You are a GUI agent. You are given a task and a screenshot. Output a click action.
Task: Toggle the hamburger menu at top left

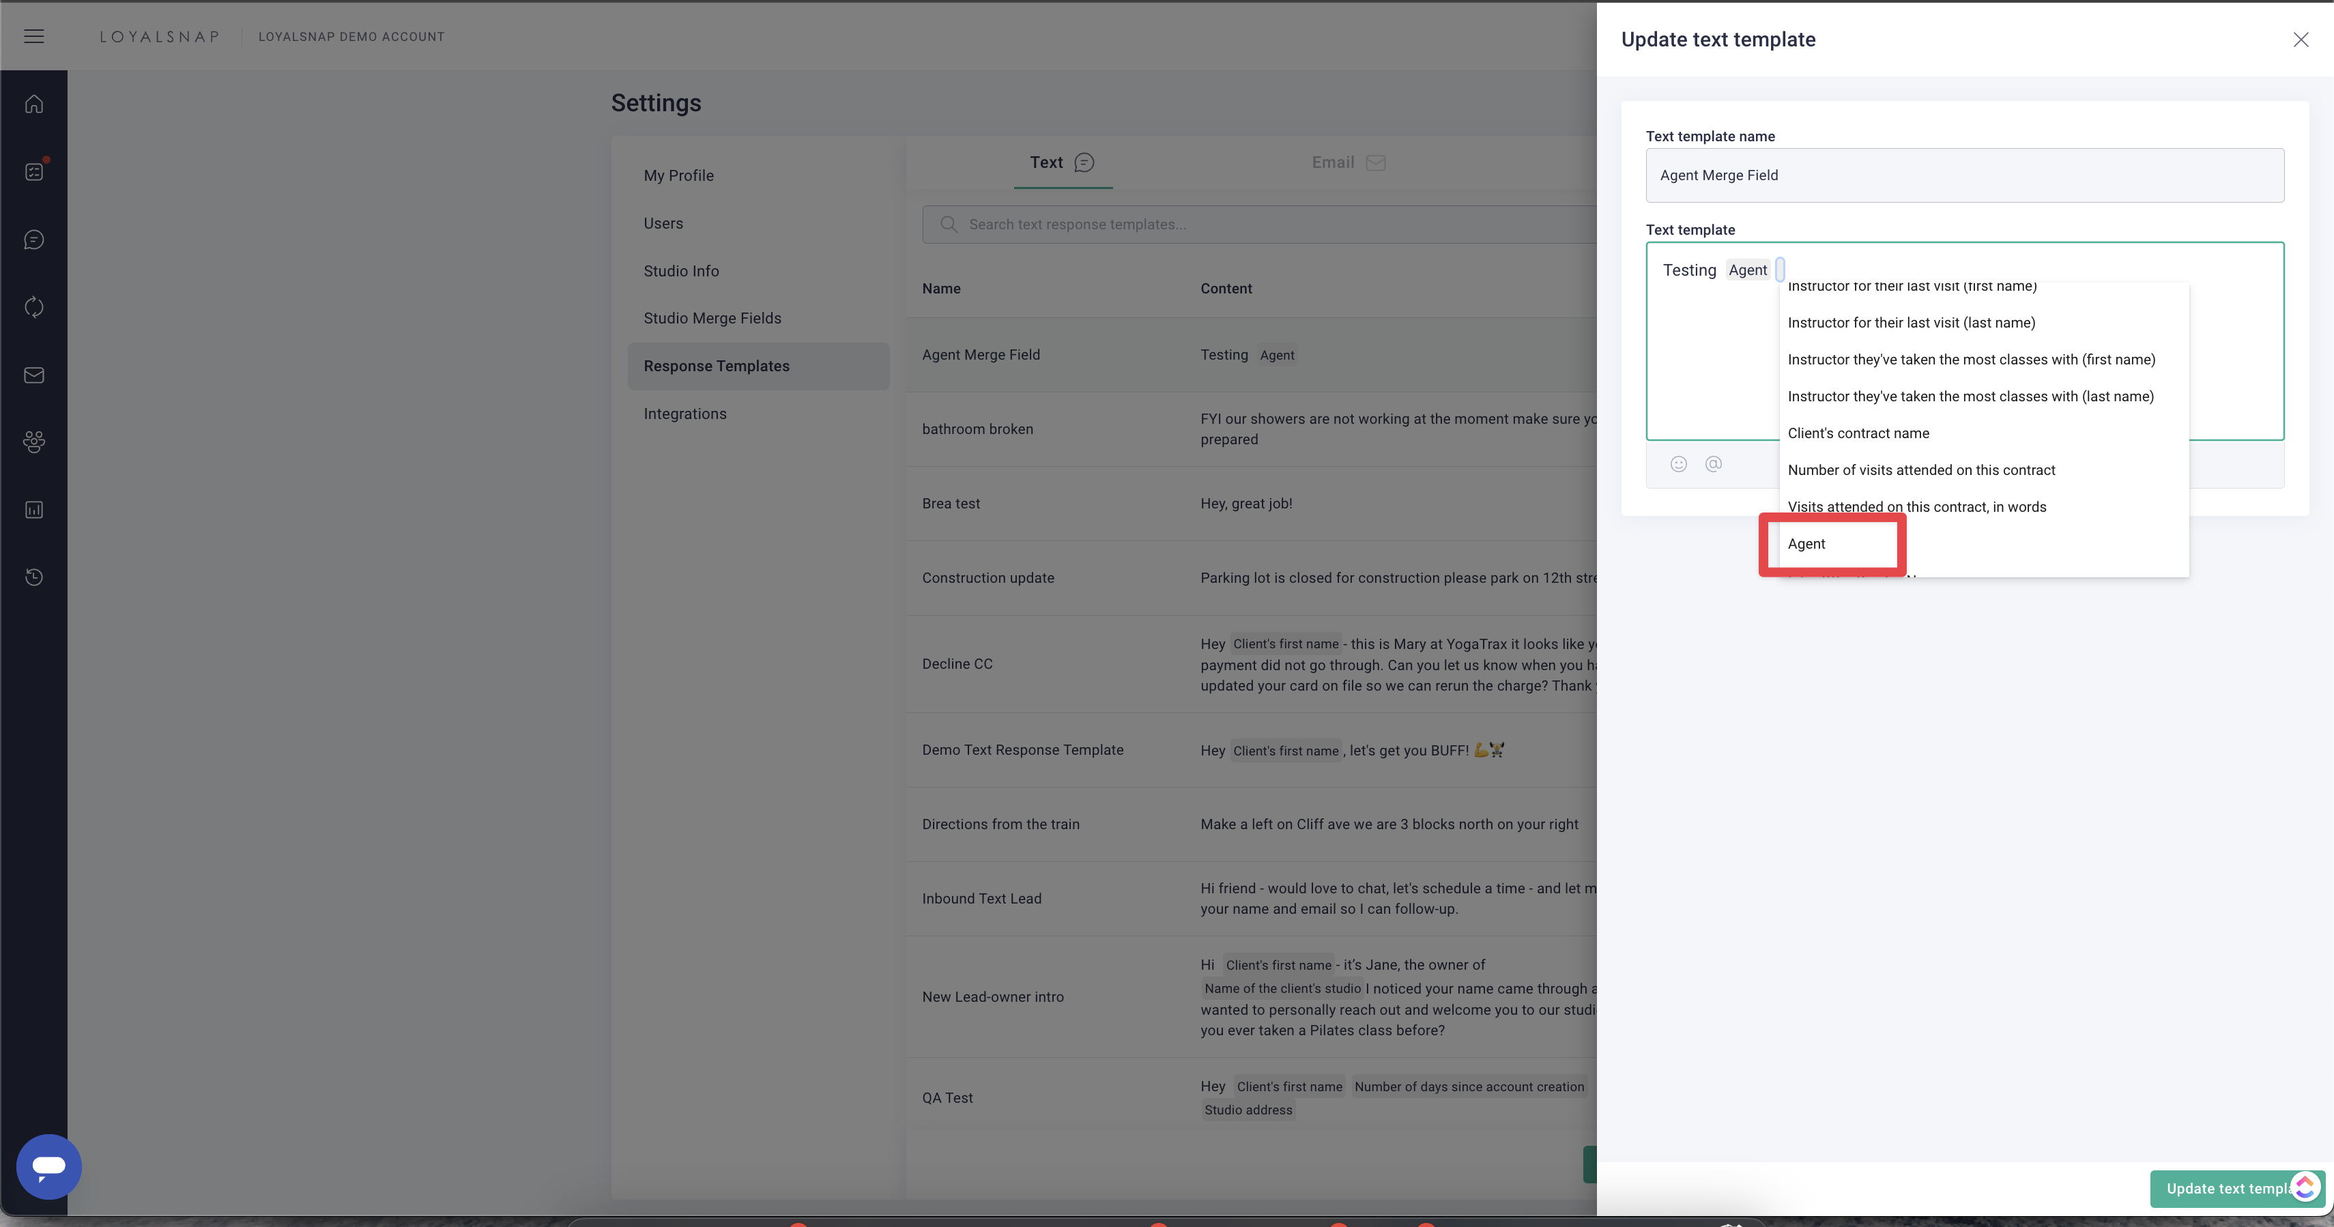pos(33,36)
